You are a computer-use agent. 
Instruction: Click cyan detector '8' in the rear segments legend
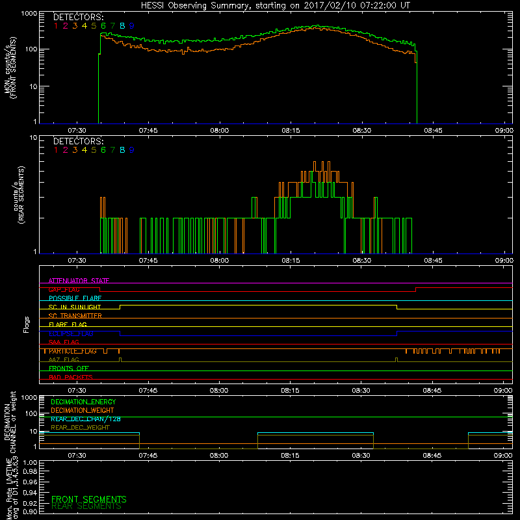pyautogui.click(x=122, y=150)
